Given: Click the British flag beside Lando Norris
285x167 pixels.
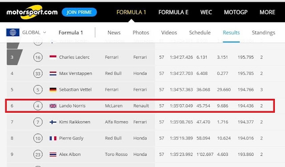Looking at the screenshot, I should (x=53, y=106).
